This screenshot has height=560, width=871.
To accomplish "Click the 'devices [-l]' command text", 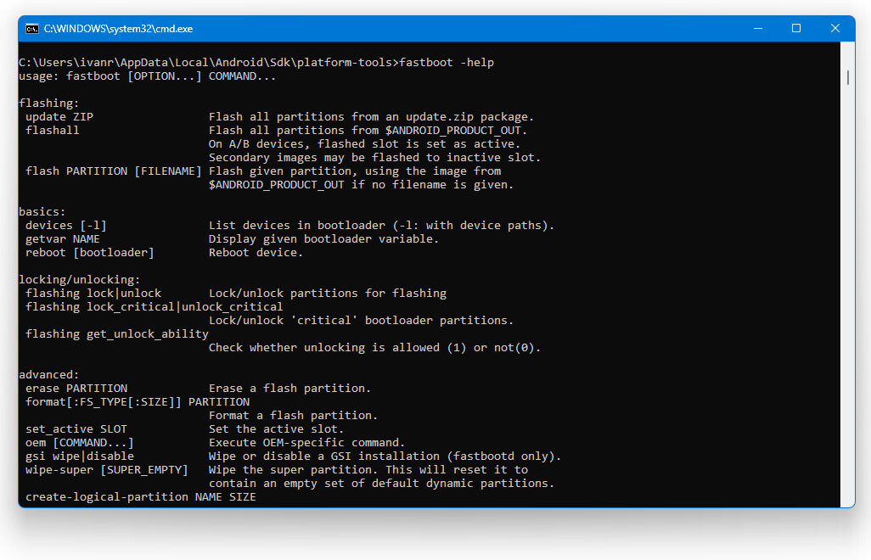I will pos(66,226).
